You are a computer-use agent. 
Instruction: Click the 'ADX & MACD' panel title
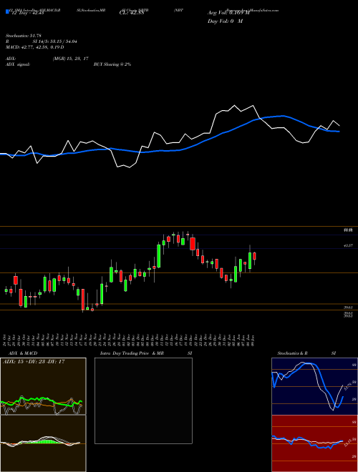[23, 353]
